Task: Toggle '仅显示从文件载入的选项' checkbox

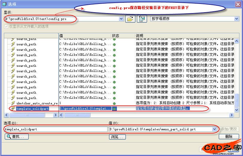Action: 6,27
